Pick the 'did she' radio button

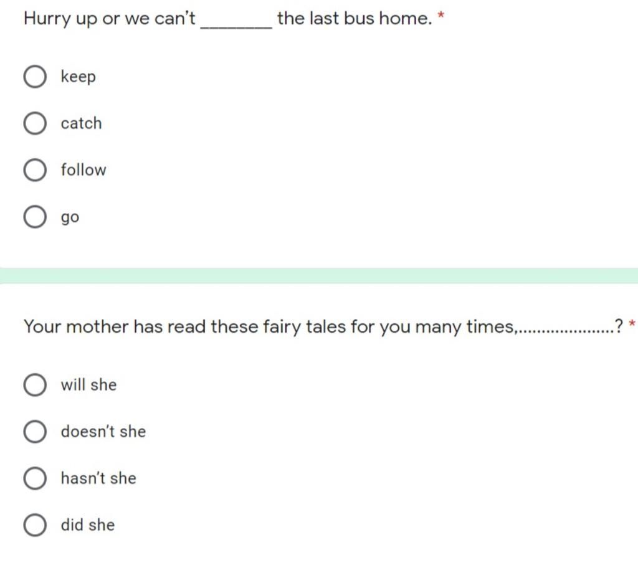pos(35,525)
